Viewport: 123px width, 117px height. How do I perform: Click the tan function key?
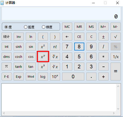click(31, 67)
